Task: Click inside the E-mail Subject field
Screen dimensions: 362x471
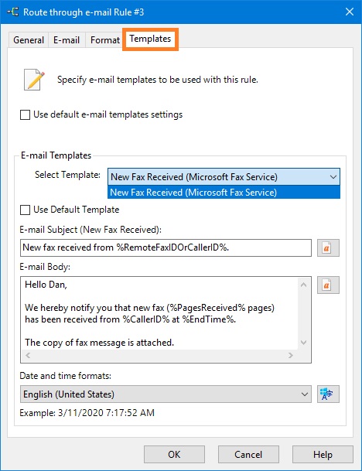Action: [166, 247]
